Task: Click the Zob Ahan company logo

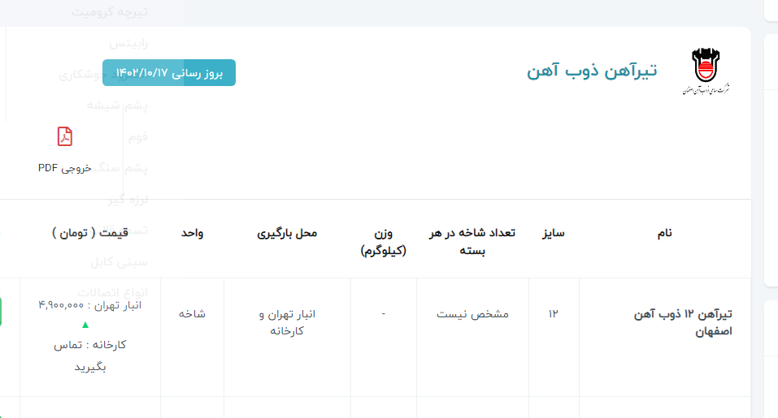Action: tap(705, 71)
